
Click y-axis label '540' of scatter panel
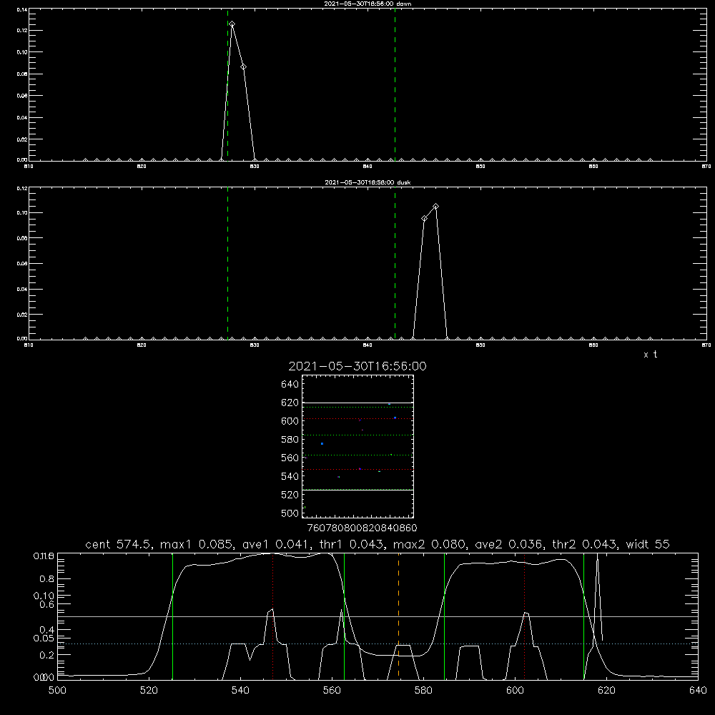click(290, 476)
